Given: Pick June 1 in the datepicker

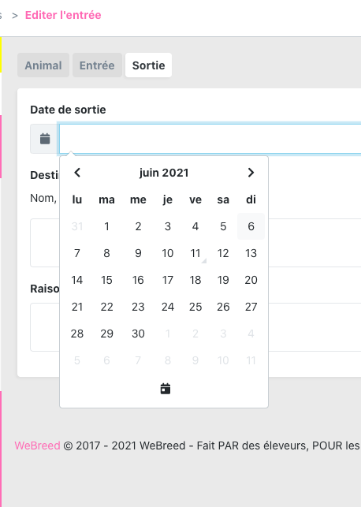Looking at the screenshot, I should pos(106,226).
